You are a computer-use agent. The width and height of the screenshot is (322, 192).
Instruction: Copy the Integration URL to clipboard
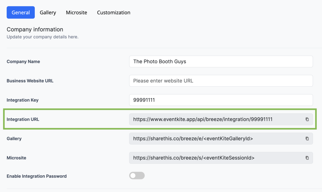coord(307,120)
